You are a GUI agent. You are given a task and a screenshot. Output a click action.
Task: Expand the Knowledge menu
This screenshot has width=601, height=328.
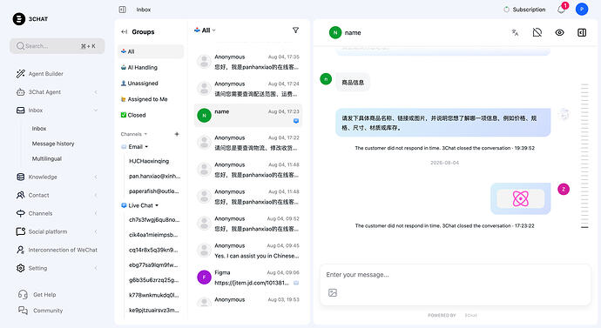[57, 177]
